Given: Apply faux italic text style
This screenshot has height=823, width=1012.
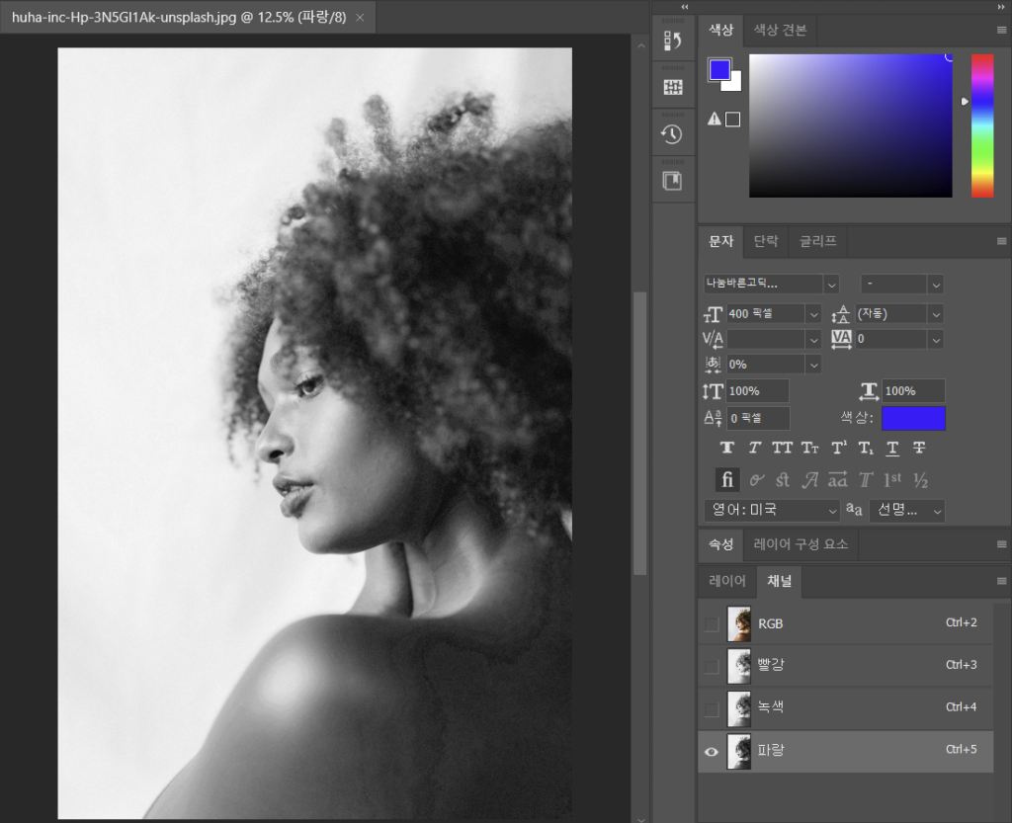Looking at the screenshot, I should click(x=754, y=448).
